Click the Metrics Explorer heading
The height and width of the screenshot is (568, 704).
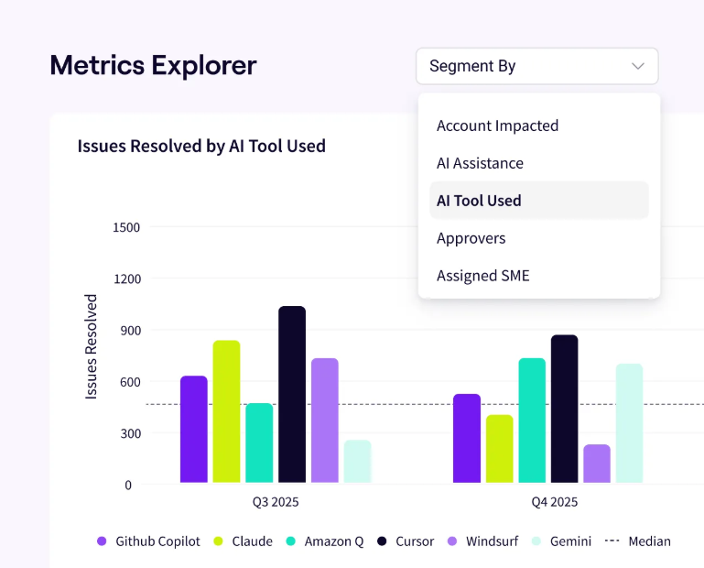click(153, 65)
